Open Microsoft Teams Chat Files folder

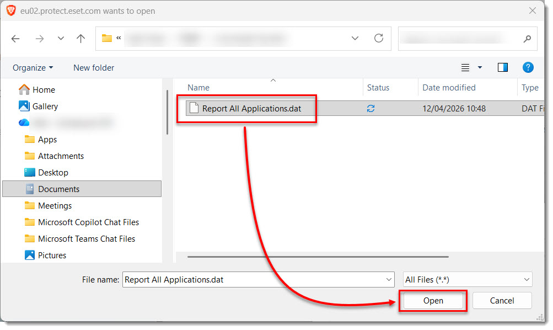[x=87, y=239]
